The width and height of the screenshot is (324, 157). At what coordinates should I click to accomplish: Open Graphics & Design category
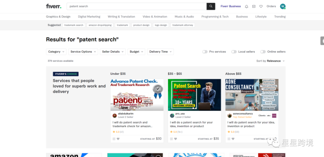tap(58, 17)
